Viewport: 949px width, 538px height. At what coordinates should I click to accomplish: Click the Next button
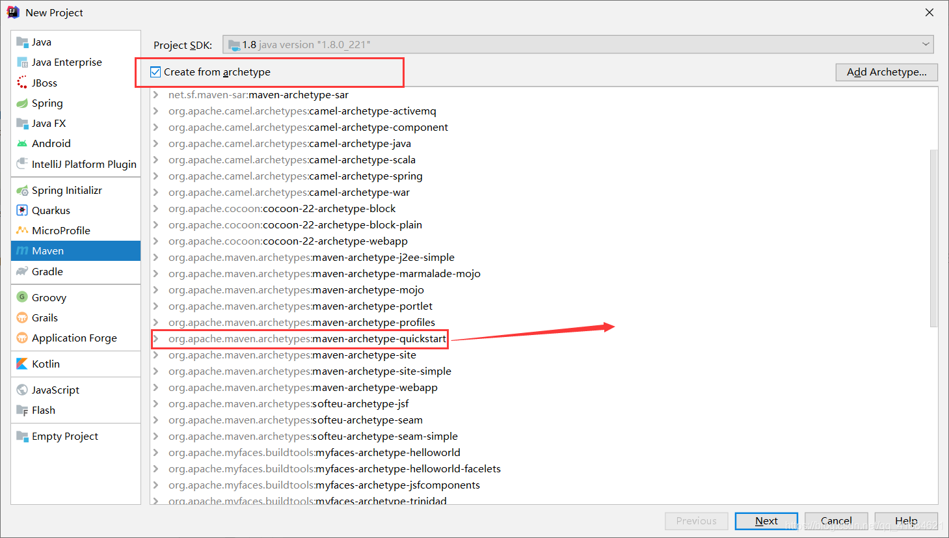(x=766, y=521)
